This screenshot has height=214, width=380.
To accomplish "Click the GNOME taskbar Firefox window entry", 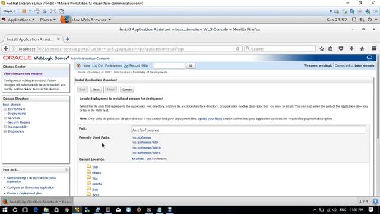I will point(37,202).
